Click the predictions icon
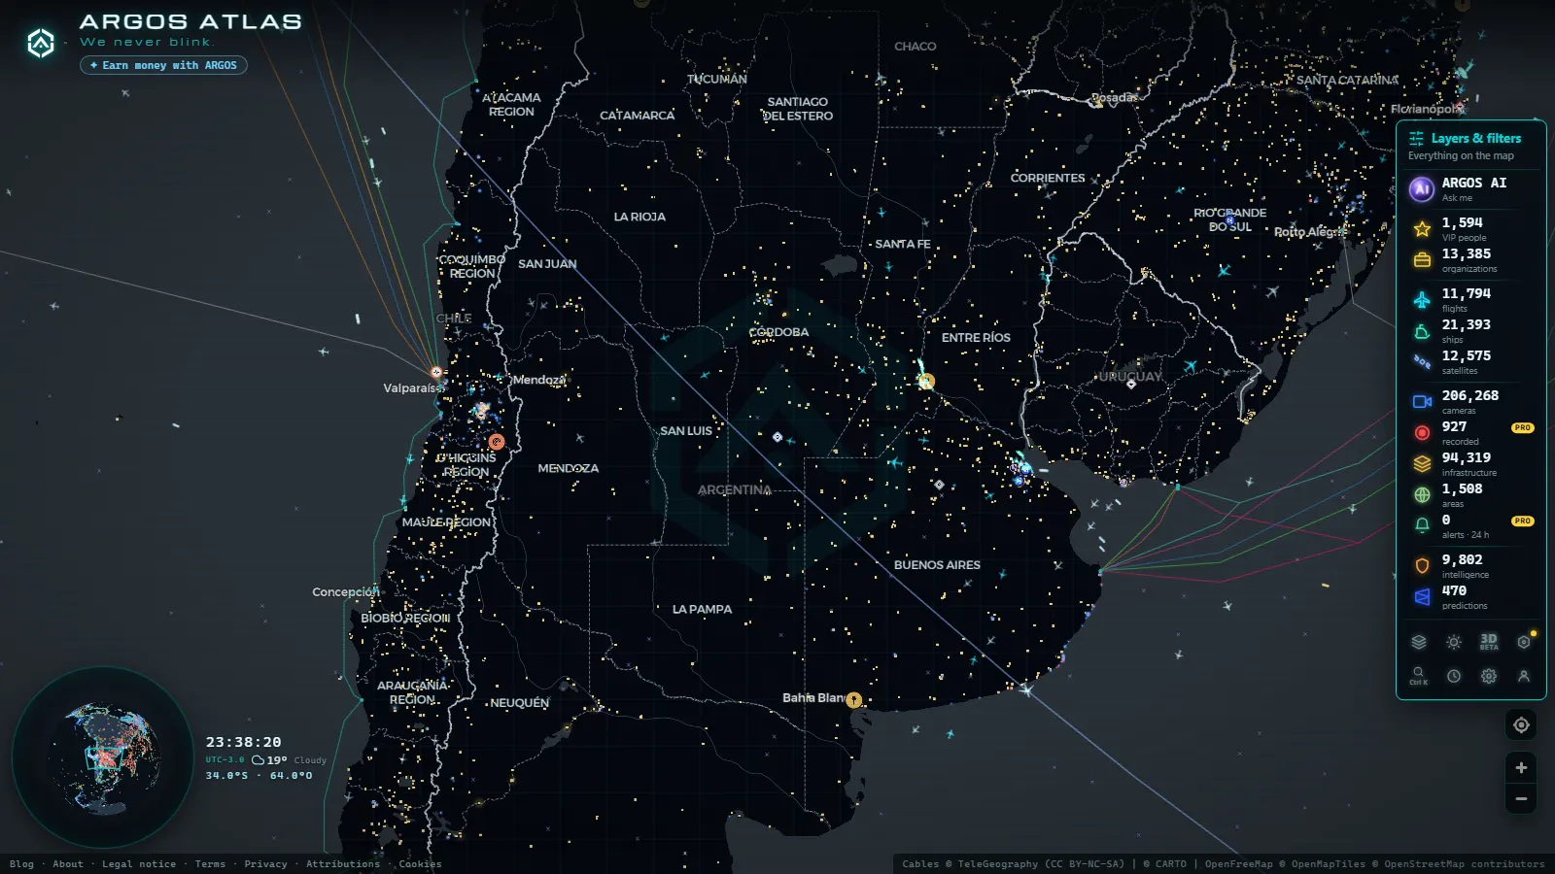Viewport: 1555px width, 874px height. coord(1422,596)
